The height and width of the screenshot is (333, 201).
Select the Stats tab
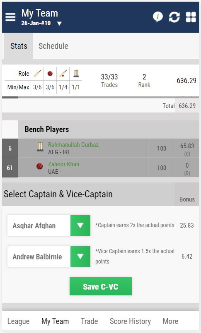19,46
